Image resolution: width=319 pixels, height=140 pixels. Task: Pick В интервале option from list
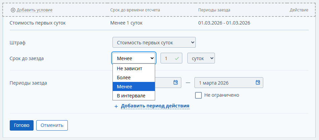pos(134,96)
